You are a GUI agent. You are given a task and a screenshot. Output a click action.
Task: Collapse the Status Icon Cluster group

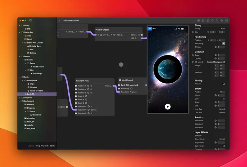23,43
